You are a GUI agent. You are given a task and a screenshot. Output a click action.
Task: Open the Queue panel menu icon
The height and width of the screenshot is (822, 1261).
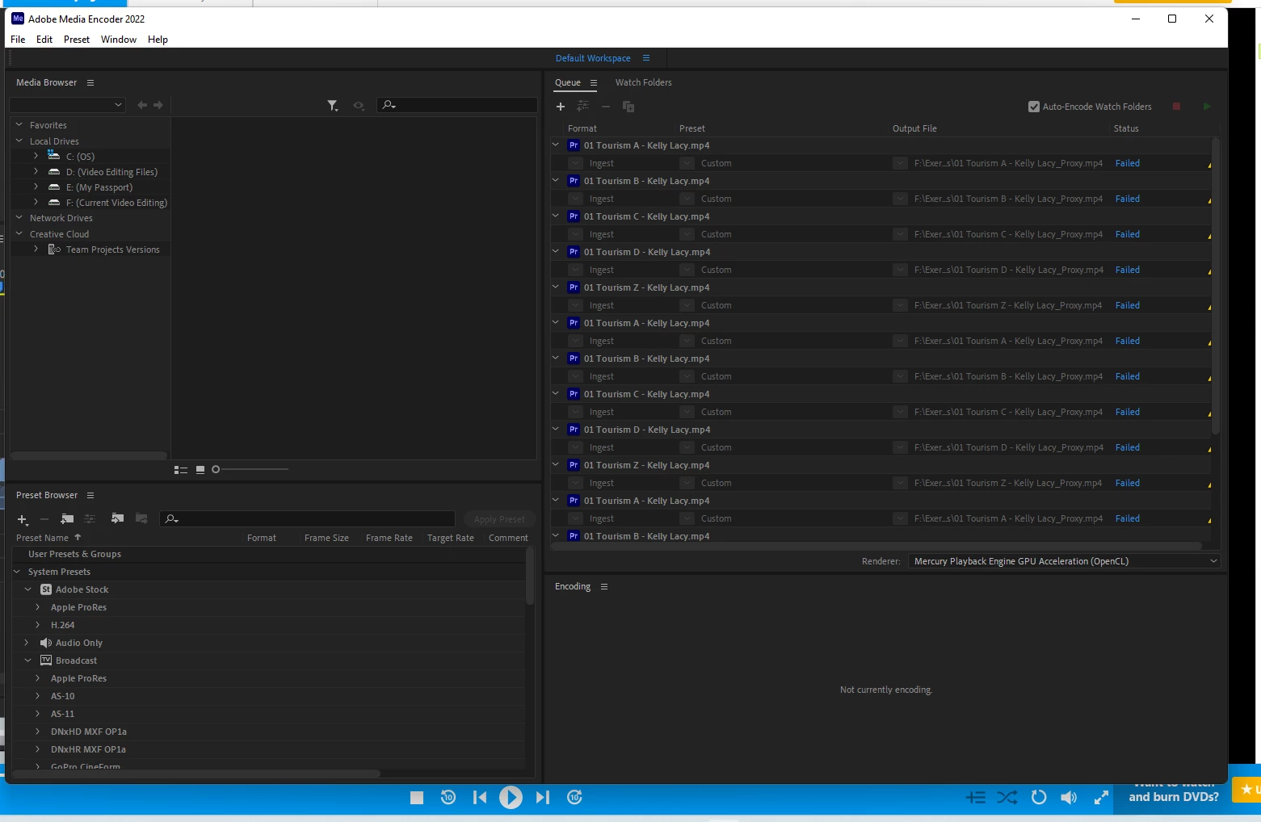(x=594, y=82)
